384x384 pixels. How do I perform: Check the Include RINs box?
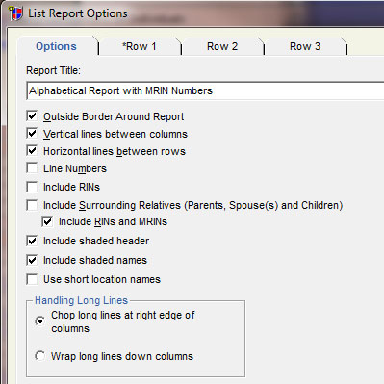pos(32,187)
